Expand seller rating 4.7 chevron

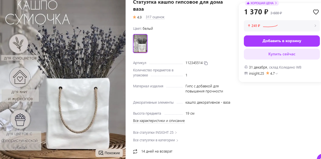coord(277,74)
